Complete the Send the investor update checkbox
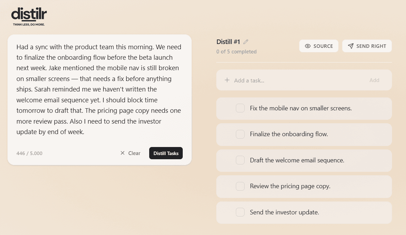 click(240, 212)
